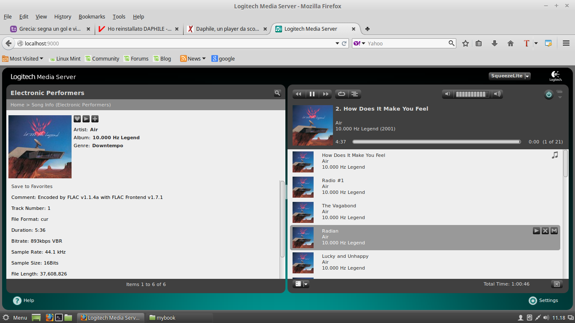The height and width of the screenshot is (323, 575).
Task: Go to the Firefox home page
Action: pos(511,43)
